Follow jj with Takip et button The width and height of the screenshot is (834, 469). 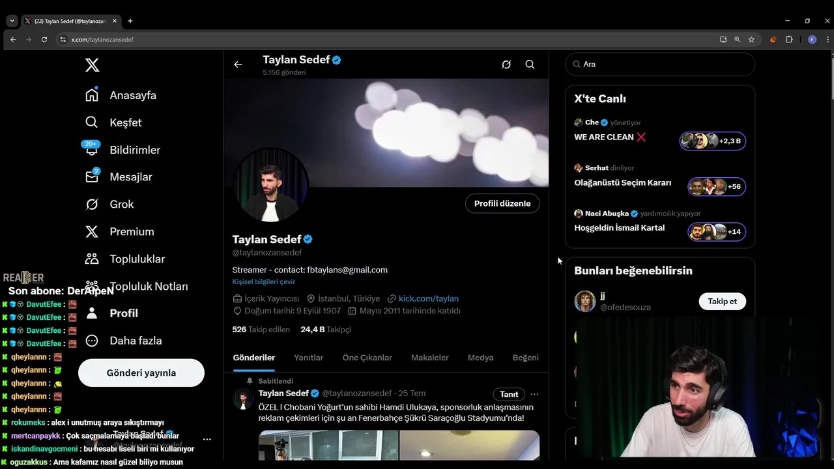(x=723, y=301)
